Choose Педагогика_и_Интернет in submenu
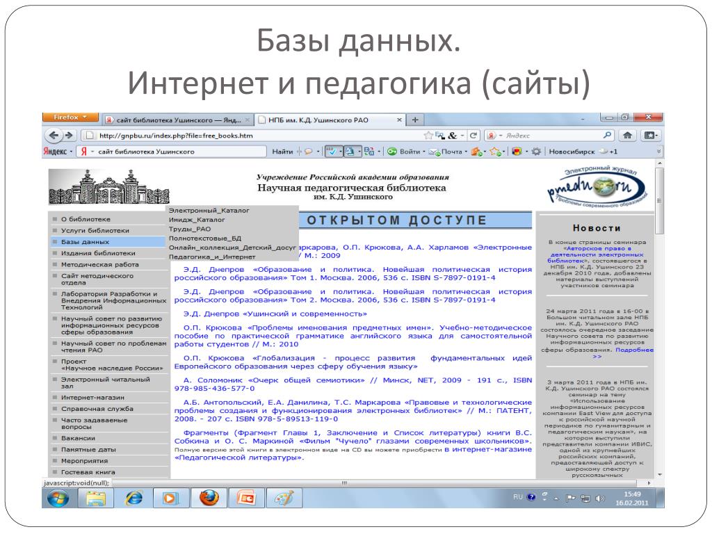 click(x=212, y=257)
